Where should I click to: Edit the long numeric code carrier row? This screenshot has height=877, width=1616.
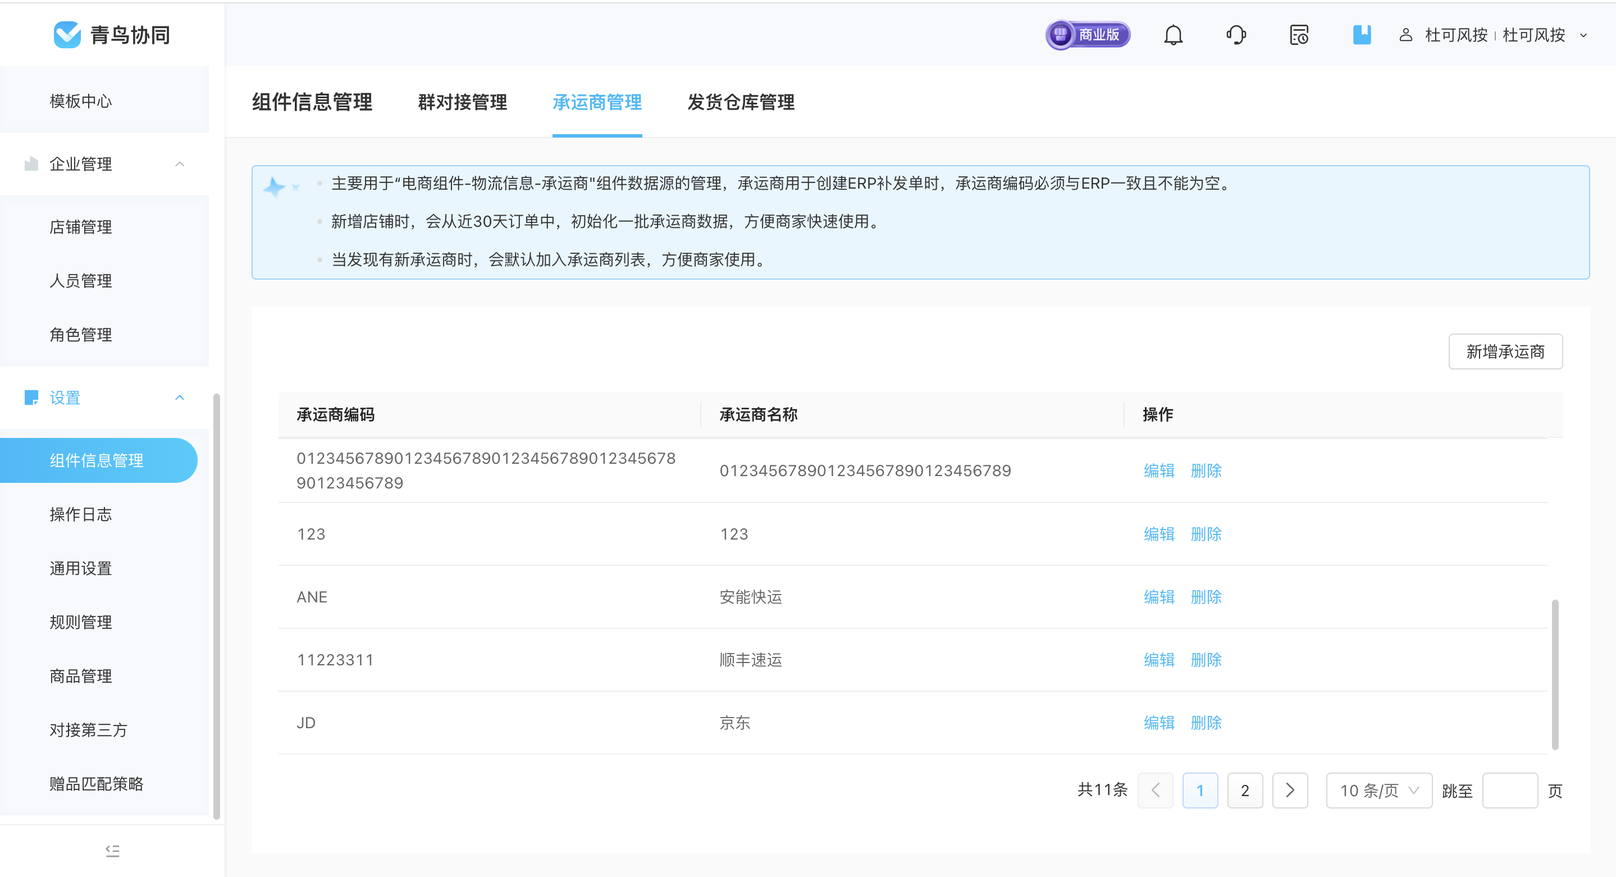1159,471
